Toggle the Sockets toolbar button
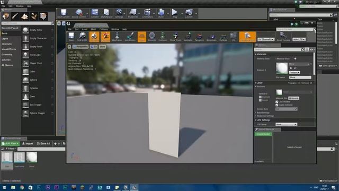This screenshot has width=339, height=191. click(x=105, y=37)
